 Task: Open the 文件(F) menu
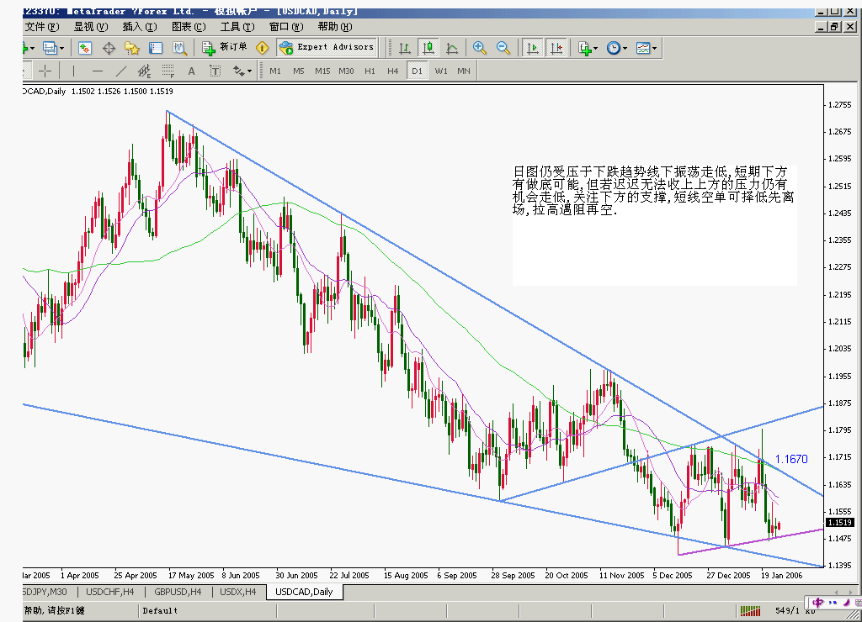[42, 26]
